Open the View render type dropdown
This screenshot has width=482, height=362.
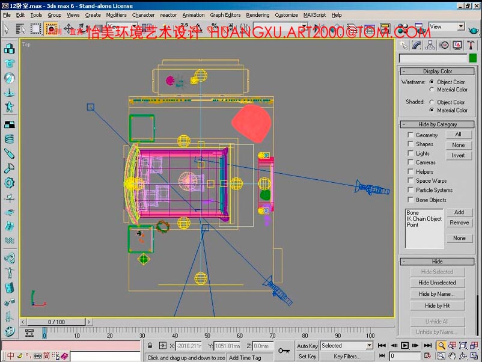click(460, 26)
